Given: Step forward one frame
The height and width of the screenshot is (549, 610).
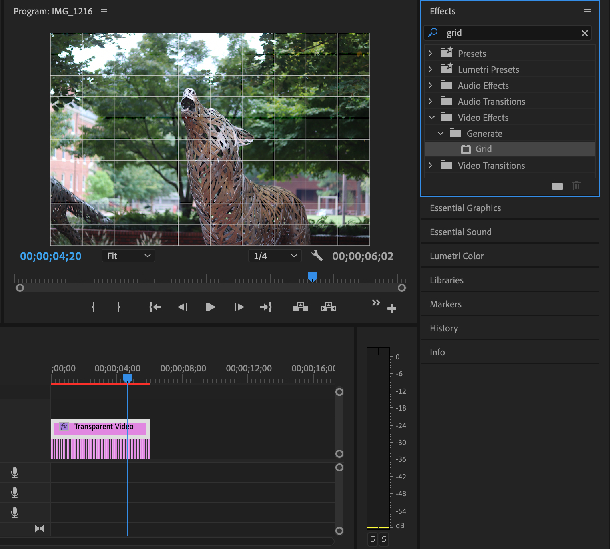Looking at the screenshot, I should (239, 307).
